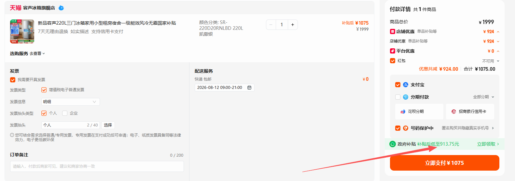
Task: Click the red 店铺优惠 coupon icon
Action: point(393,31)
